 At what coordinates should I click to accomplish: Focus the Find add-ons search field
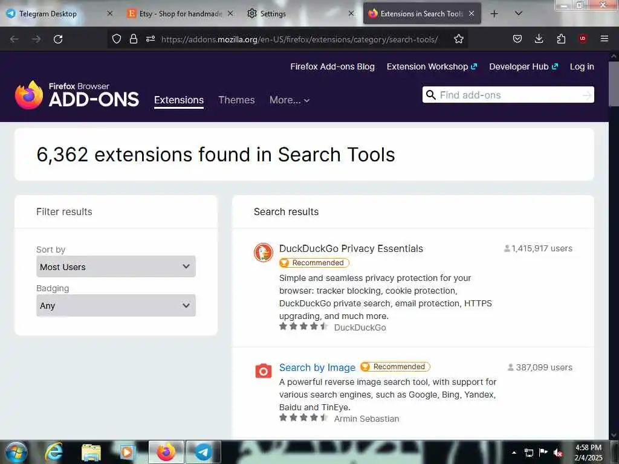[x=508, y=95]
